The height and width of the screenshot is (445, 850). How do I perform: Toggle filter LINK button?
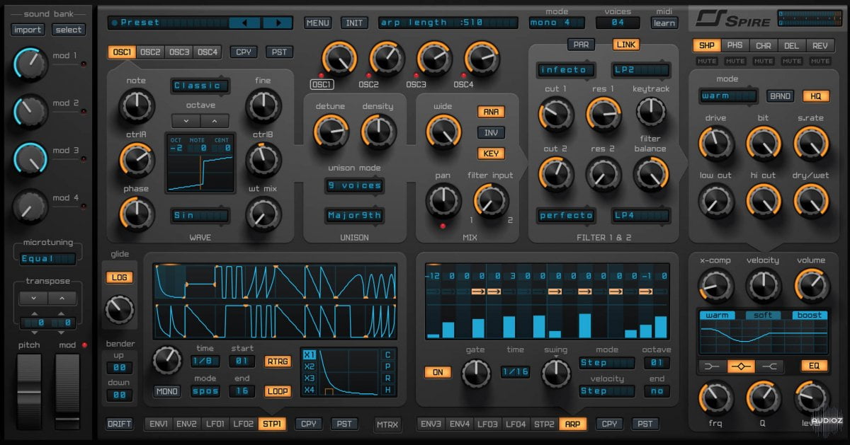point(626,45)
